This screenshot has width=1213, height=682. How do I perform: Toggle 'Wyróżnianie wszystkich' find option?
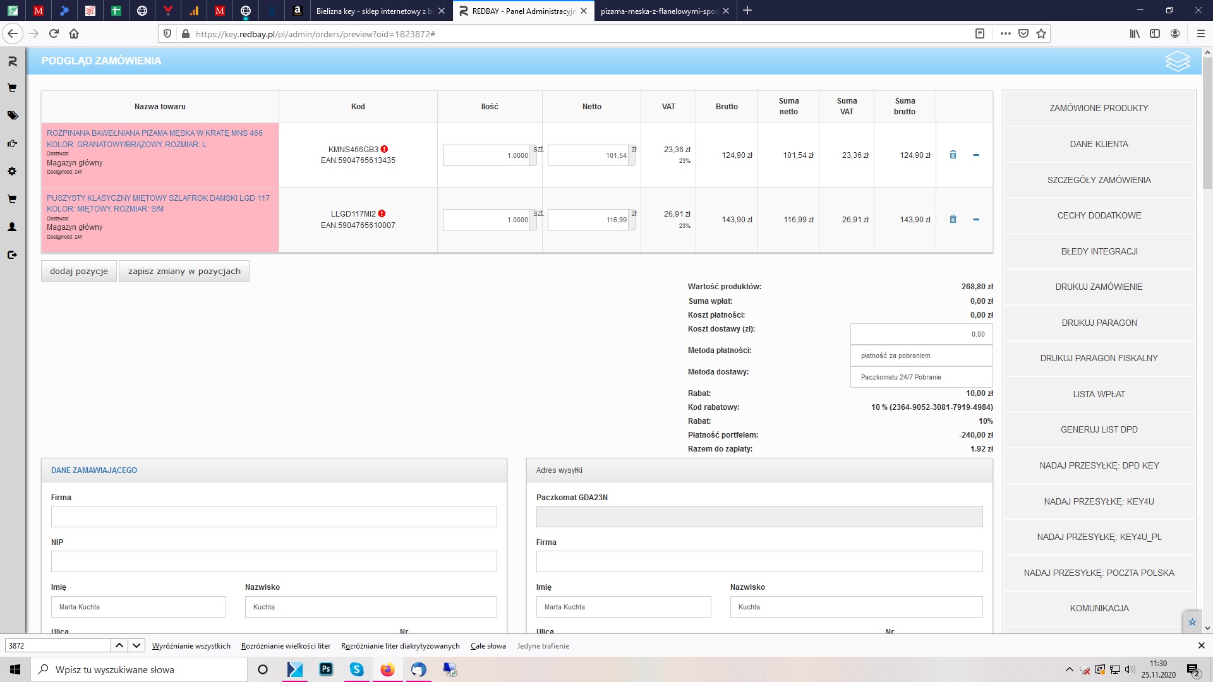click(x=191, y=646)
